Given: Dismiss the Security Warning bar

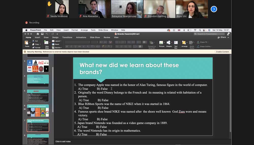Looking at the screenshot, I should coord(25,52).
